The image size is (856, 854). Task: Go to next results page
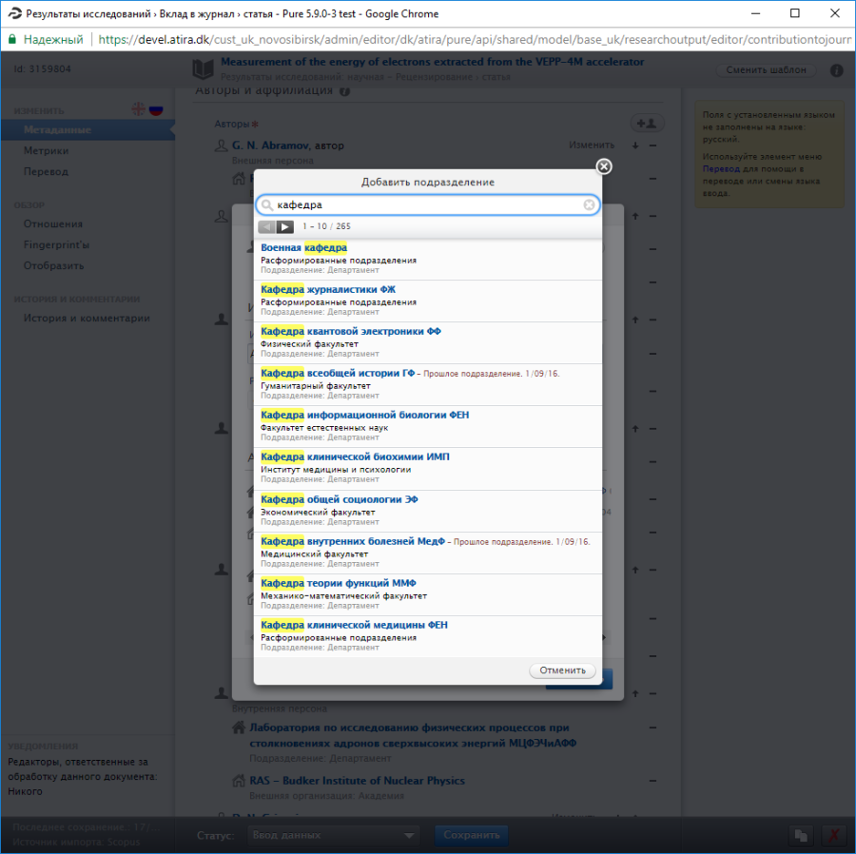(x=285, y=226)
